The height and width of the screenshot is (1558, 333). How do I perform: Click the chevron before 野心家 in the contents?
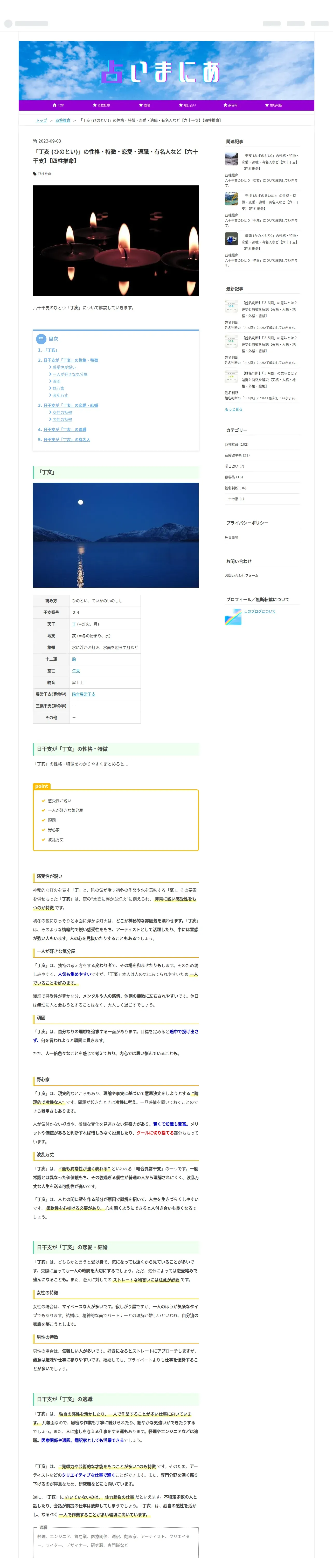[50, 388]
